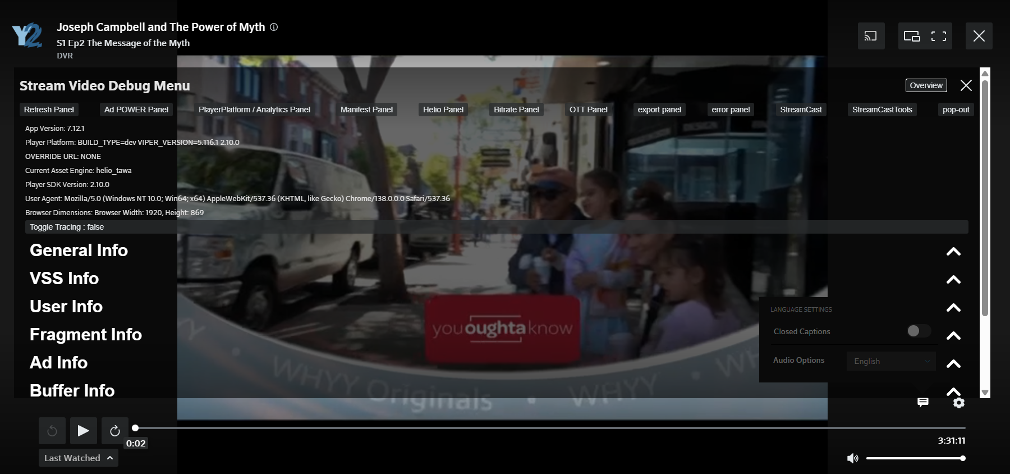Click debug menu scrollbar down arrow
Screen dimensions: 1010x474
tap(985, 393)
